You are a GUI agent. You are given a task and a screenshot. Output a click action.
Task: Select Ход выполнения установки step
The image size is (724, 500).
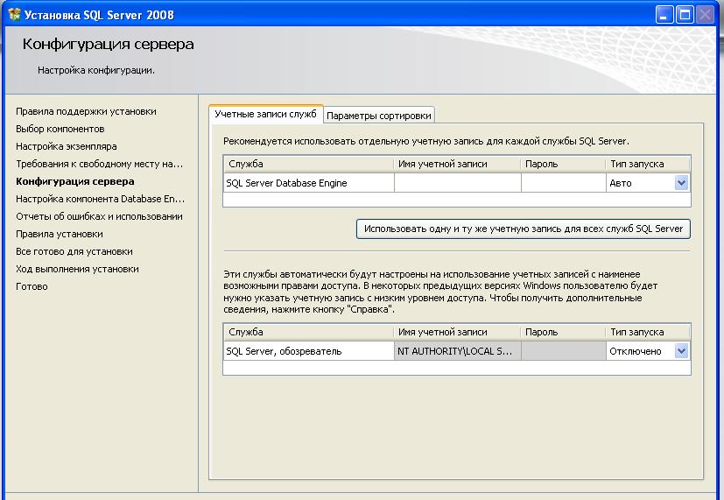[77, 269]
